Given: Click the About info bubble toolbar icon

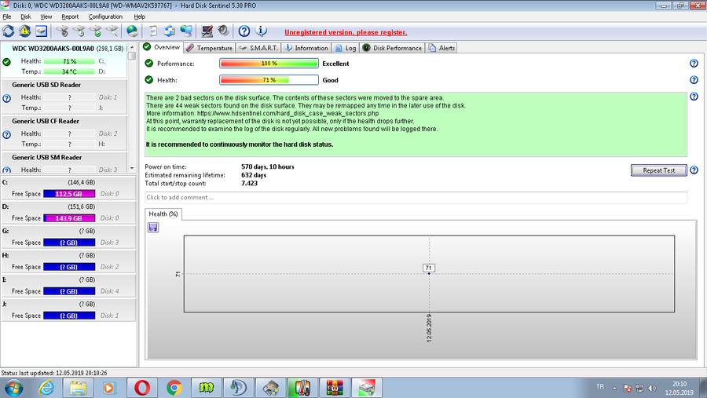Looking at the screenshot, I should pos(261,31).
